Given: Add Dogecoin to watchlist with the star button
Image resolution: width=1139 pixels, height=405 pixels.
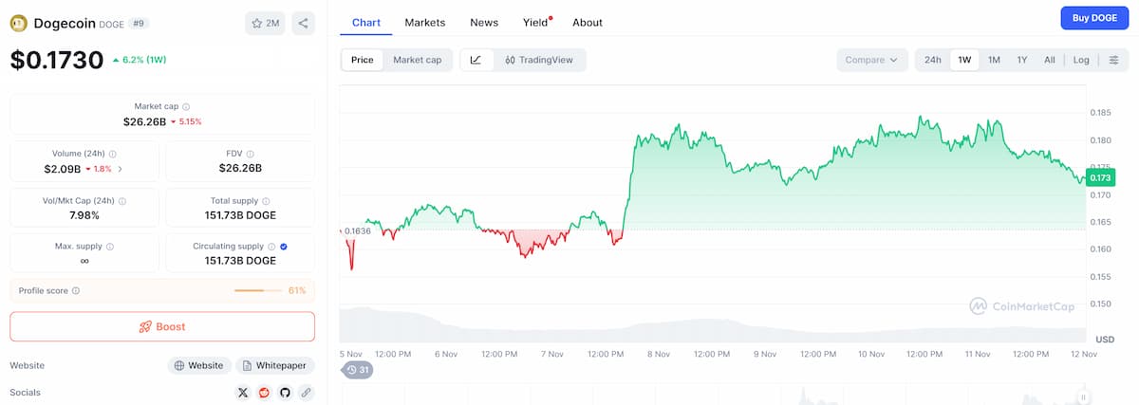Looking at the screenshot, I should tap(265, 24).
